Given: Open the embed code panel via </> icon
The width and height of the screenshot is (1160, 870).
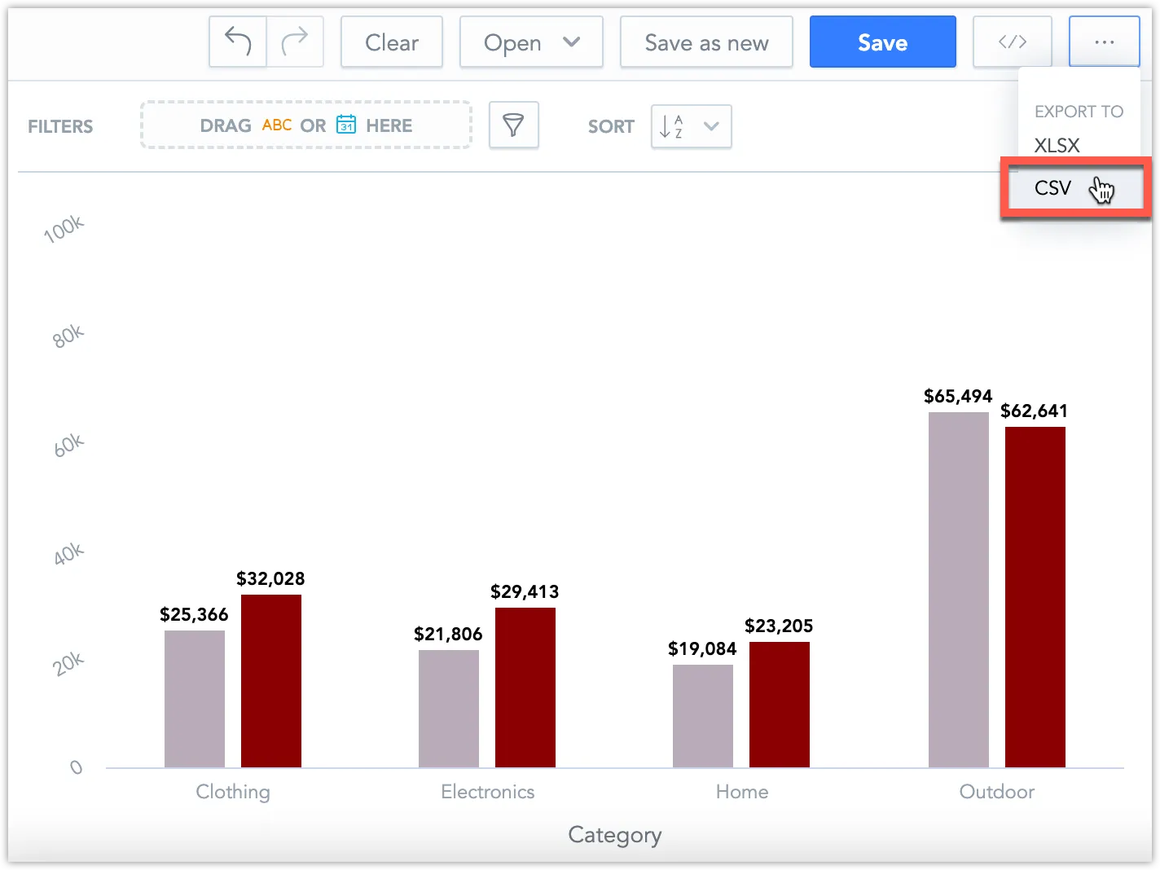Looking at the screenshot, I should click(x=1012, y=42).
